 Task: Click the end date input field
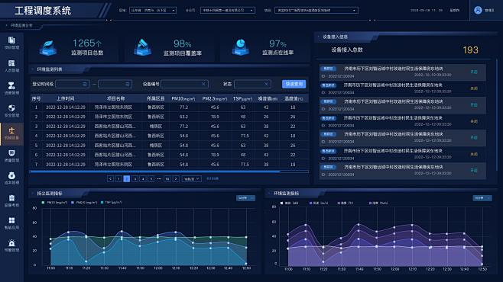point(115,84)
